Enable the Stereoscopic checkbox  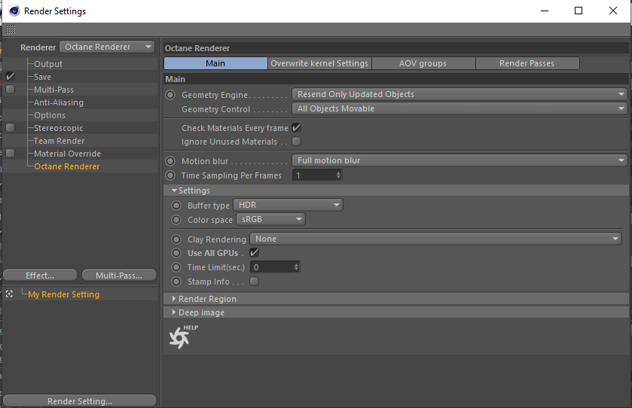point(10,128)
